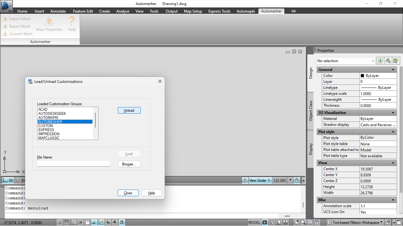
Task: Toggle Object Snap in status bar
Action: click(x=87, y=223)
